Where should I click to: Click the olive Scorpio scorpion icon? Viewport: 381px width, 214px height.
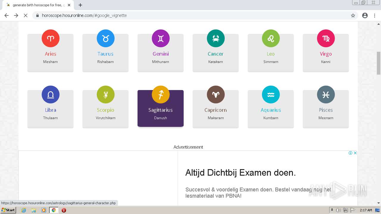[x=106, y=95]
